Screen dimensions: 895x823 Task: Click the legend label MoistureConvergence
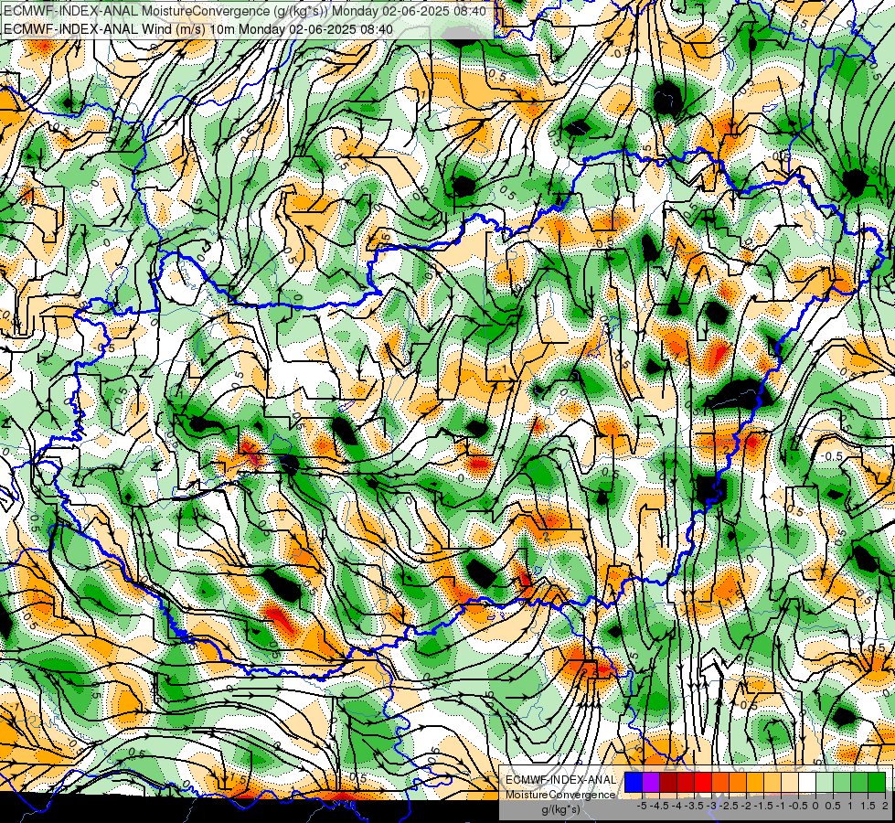point(561,795)
